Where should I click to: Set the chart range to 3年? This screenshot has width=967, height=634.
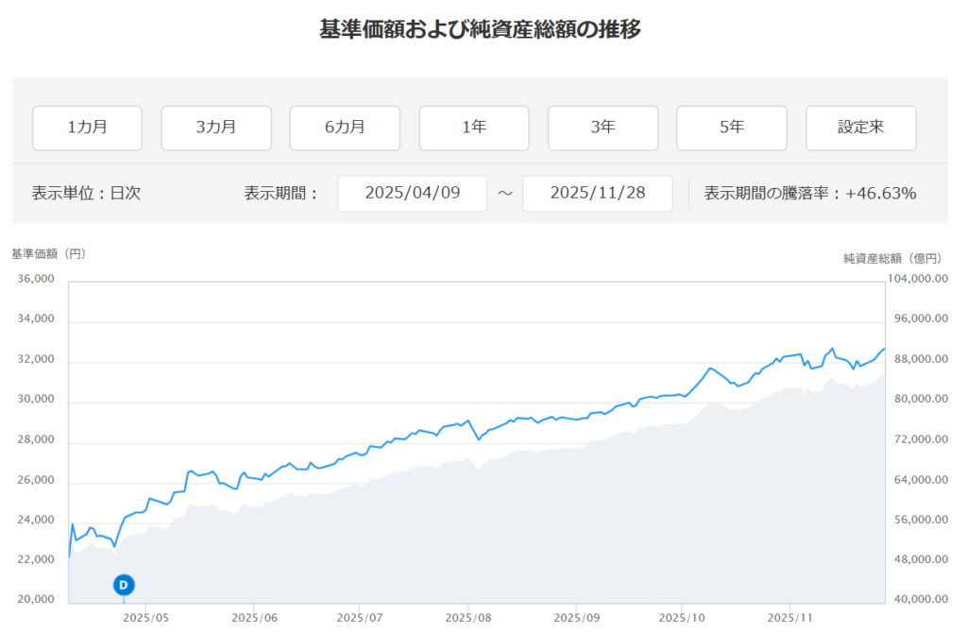(602, 128)
